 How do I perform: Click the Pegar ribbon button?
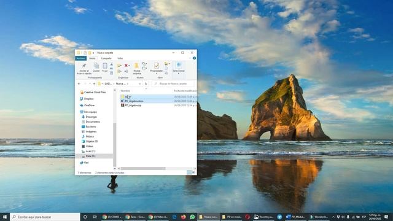click(105, 68)
